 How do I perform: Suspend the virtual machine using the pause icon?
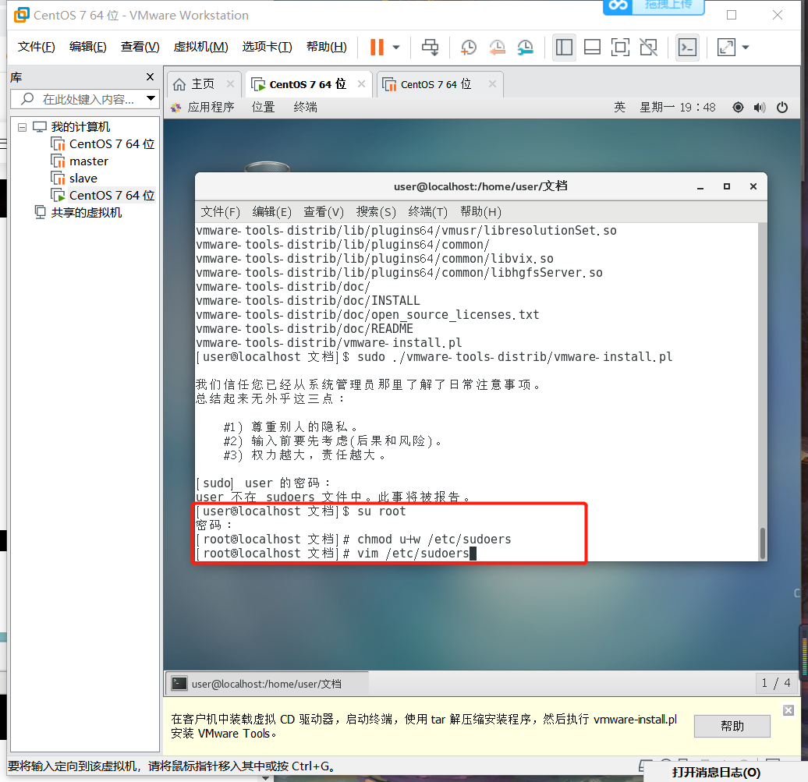click(x=377, y=48)
